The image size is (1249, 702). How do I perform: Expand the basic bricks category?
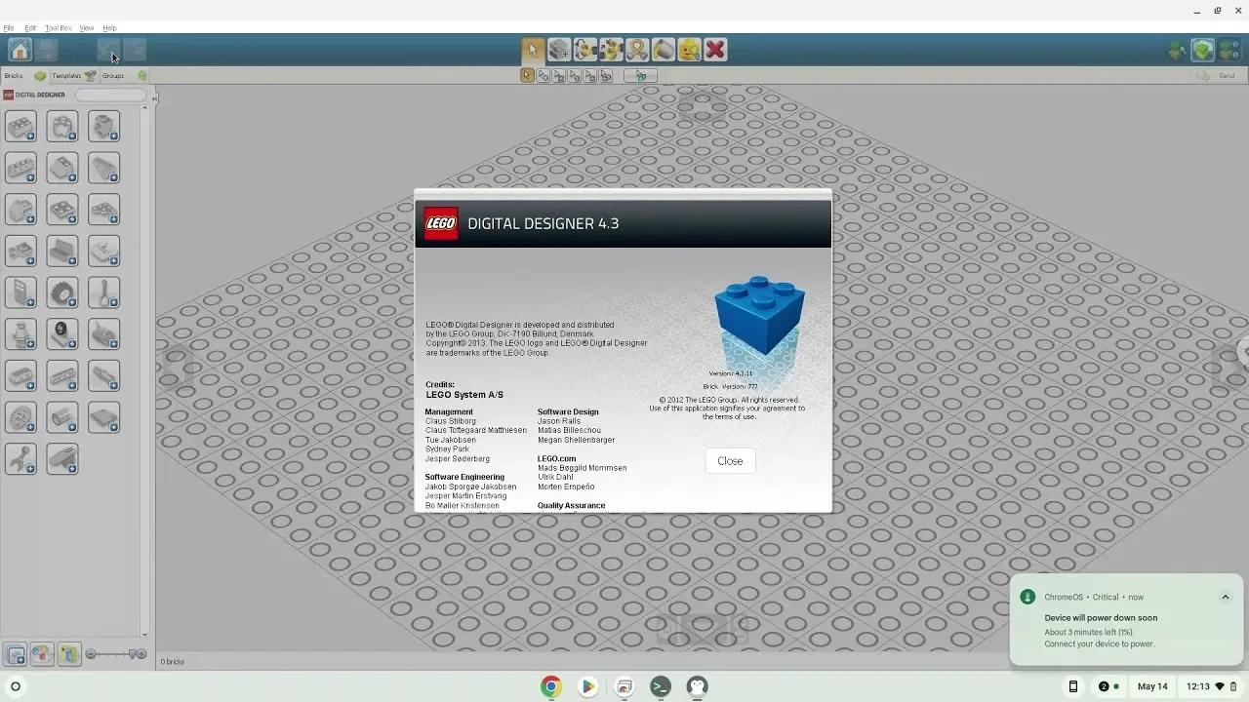(x=20, y=126)
